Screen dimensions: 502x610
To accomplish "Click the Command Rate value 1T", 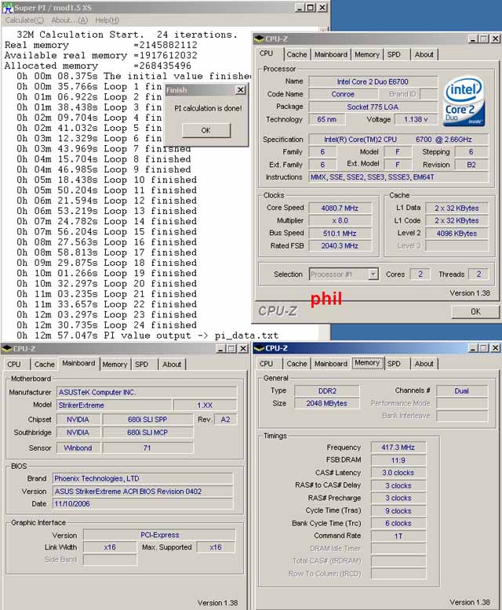I will (398, 536).
